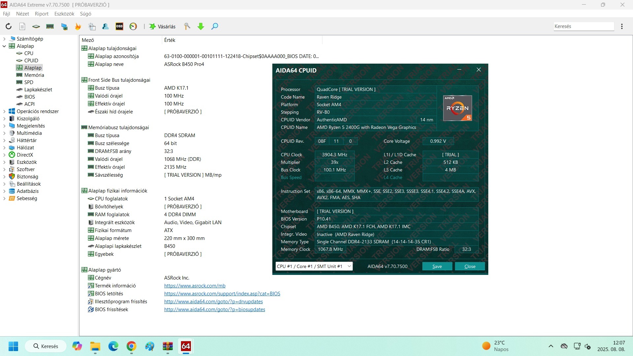Open the wrench and key preferences icon

point(187,26)
